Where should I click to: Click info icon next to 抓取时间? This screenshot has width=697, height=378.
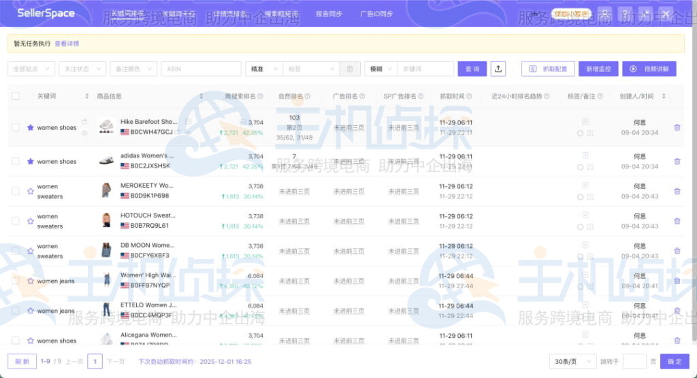coord(470,96)
